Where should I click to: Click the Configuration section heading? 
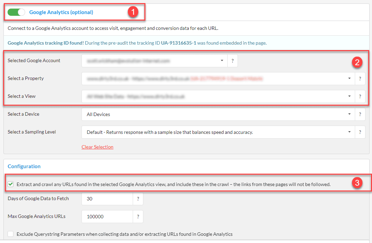pyautogui.click(x=24, y=166)
